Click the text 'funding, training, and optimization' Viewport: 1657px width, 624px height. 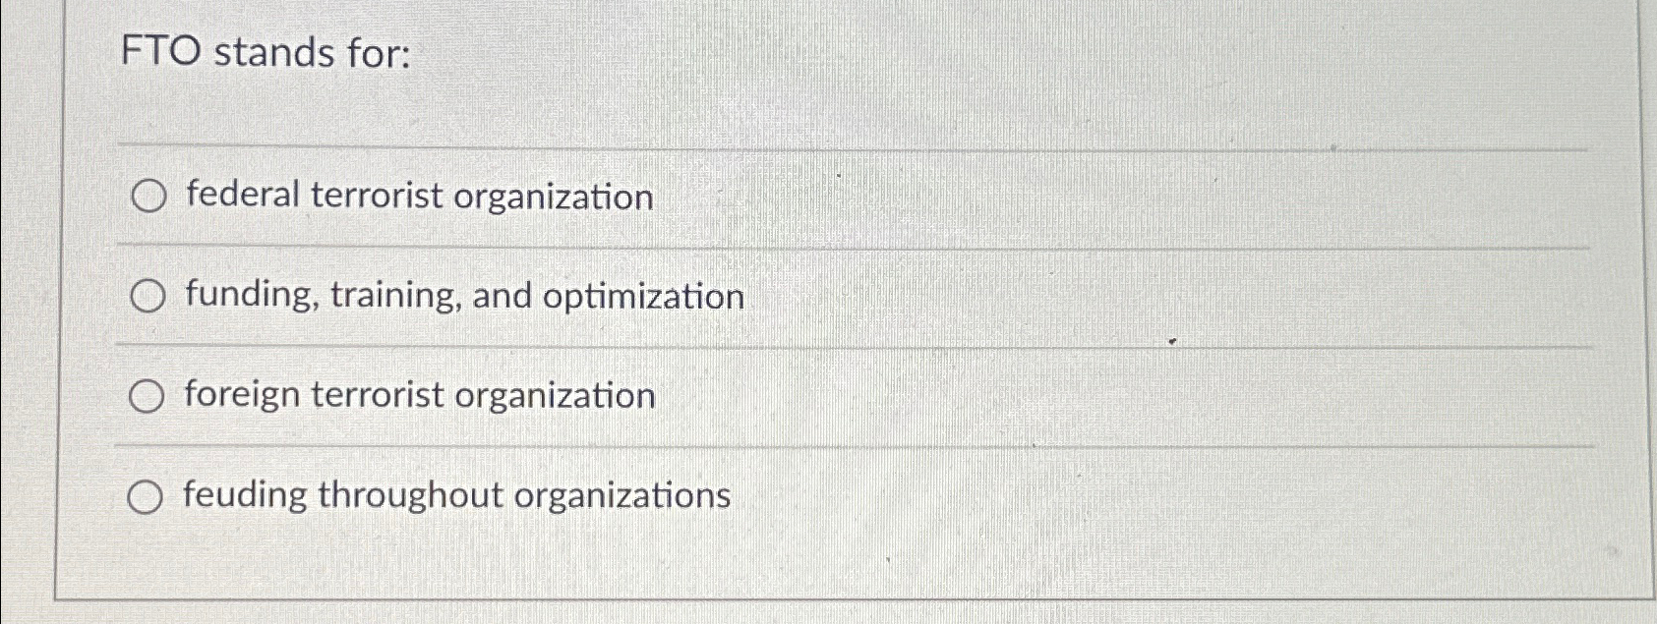pyautogui.click(x=462, y=294)
